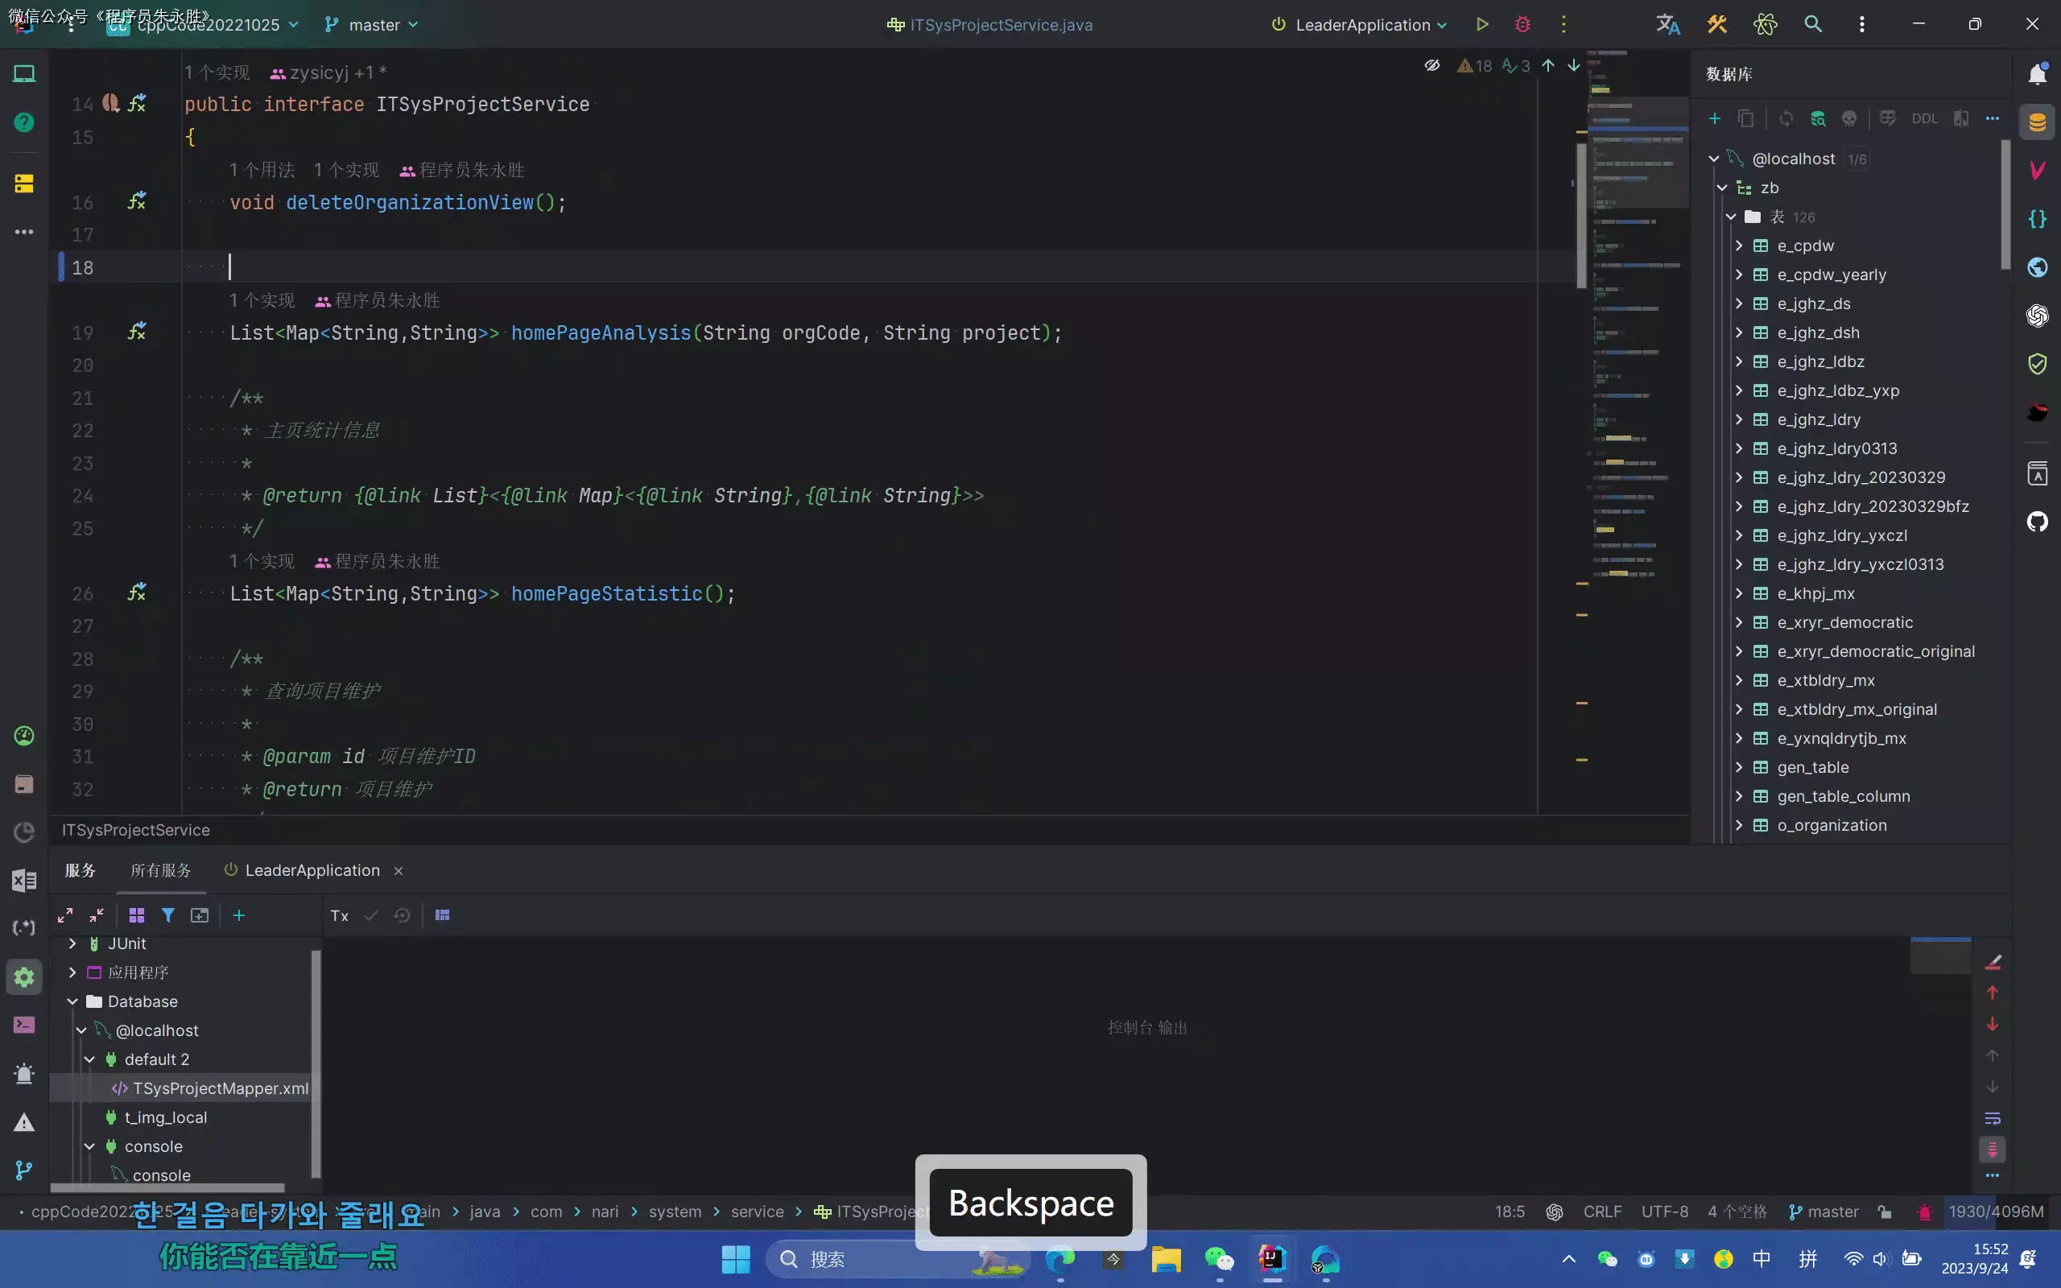Toggle the reader mode eye icon
This screenshot has height=1288, width=2061.
1432,65
